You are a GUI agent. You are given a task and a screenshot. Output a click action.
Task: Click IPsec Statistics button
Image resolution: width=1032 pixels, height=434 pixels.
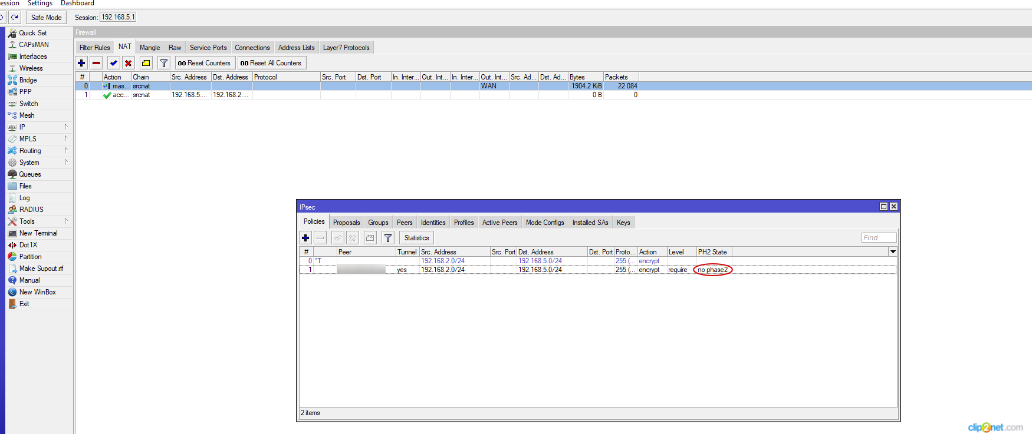click(x=416, y=238)
